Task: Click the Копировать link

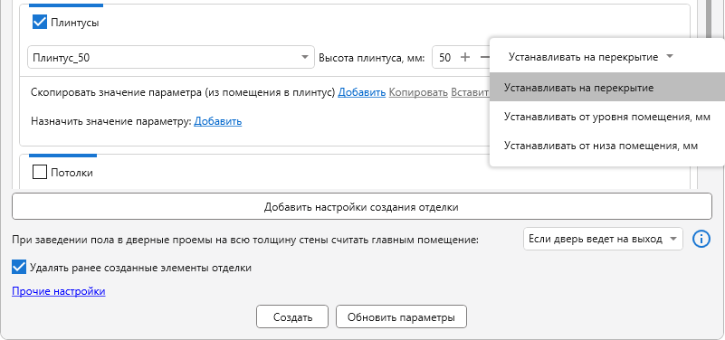Action: [x=418, y=92]
